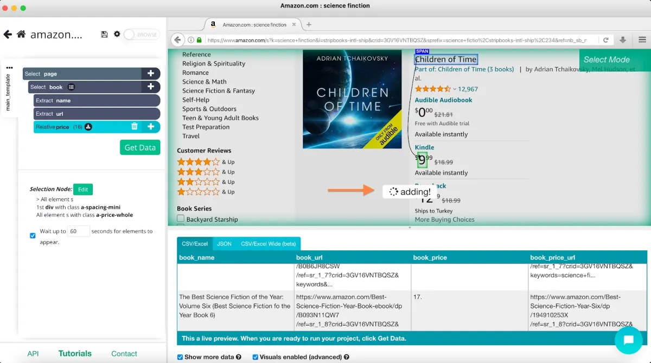Click the plus button on Select page
This screenshot has height=363, width=651.
click(151, 74)
